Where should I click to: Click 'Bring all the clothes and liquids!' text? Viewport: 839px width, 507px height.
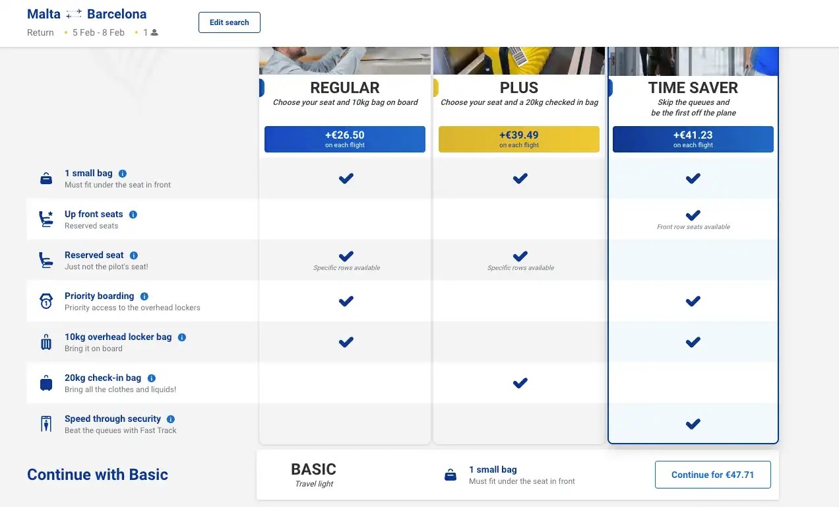120,389
